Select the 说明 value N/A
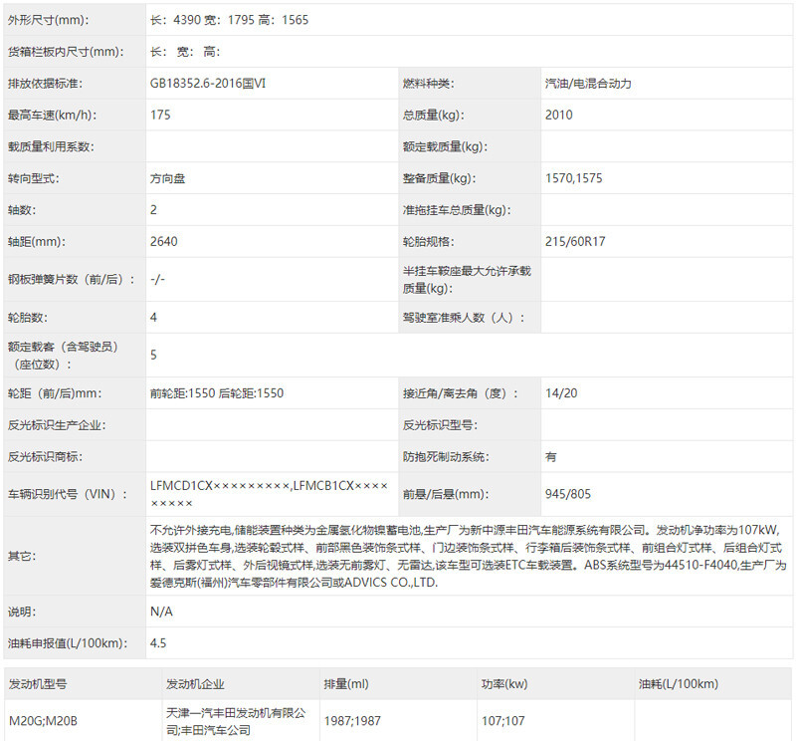 (161, 612)
